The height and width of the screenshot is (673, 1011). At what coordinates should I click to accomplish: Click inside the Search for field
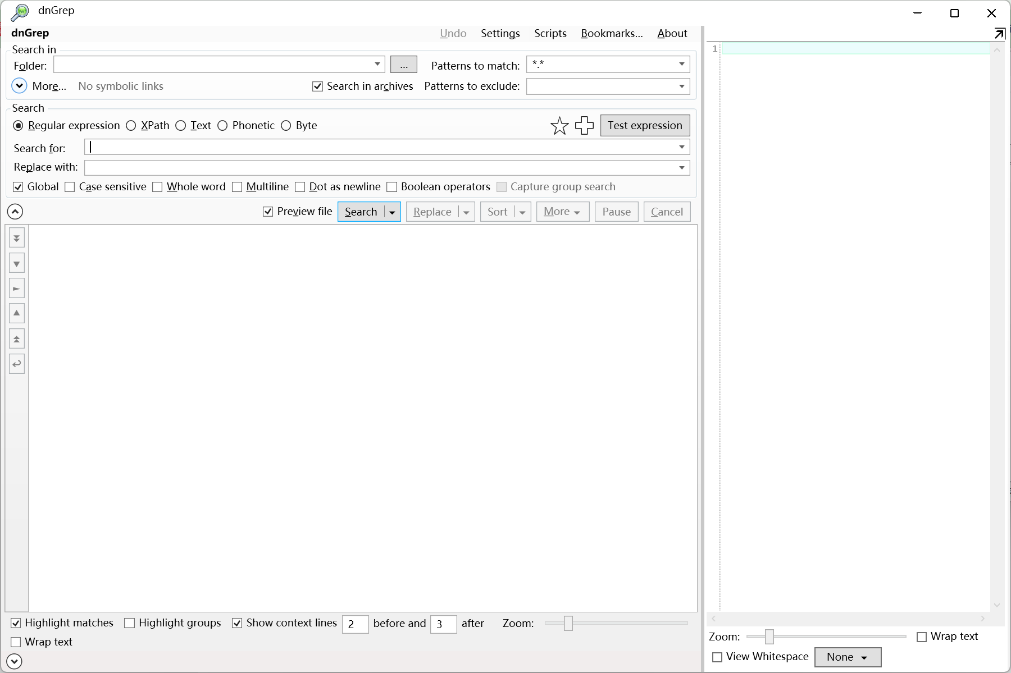(x=337, y=146)
